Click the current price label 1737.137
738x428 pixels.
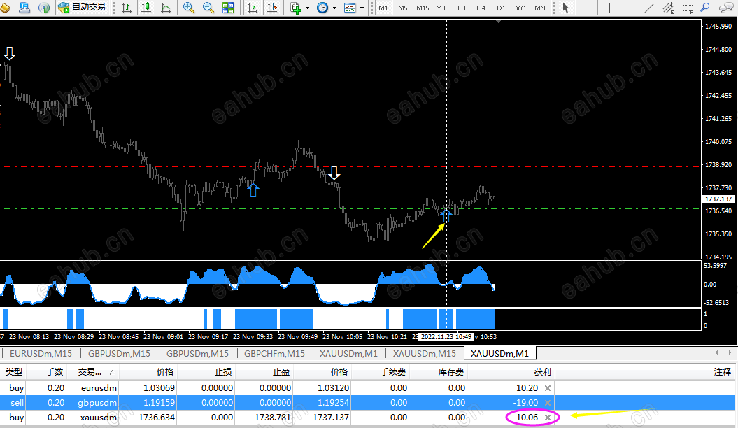pyautogui.click(x=718, y=199)
